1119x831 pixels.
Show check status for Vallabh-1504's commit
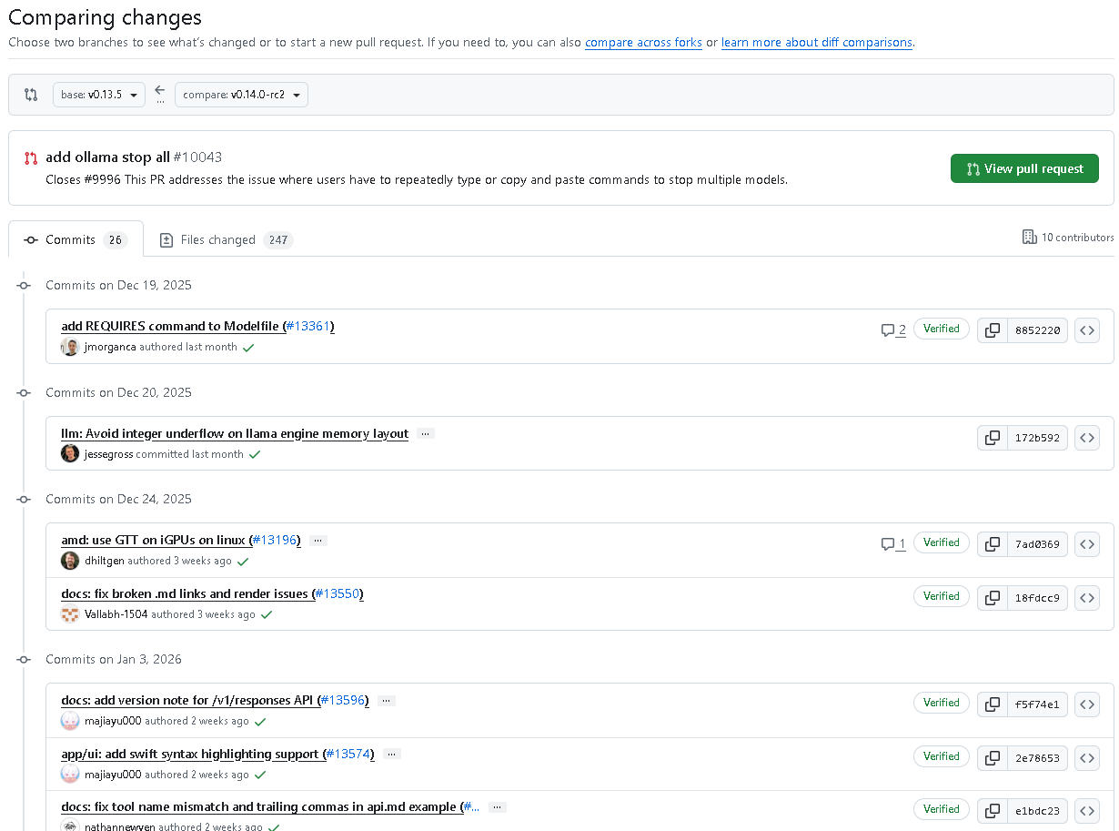click(x=267, y=615)
